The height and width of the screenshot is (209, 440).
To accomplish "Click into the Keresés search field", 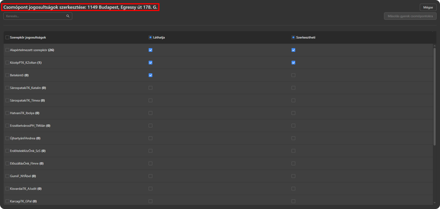I will [x=35, y=16].
